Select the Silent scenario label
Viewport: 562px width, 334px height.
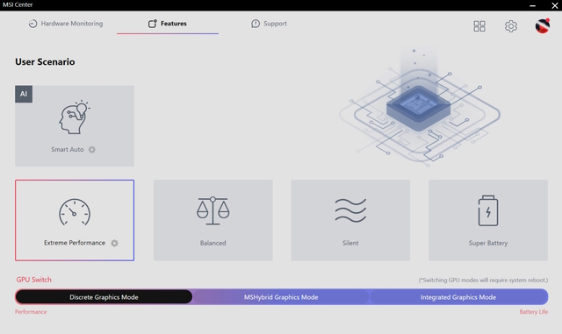pyautogui.click(x=350, y=243)
